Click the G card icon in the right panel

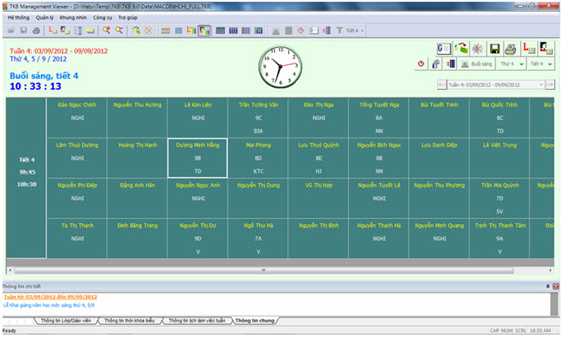[443, 49]
